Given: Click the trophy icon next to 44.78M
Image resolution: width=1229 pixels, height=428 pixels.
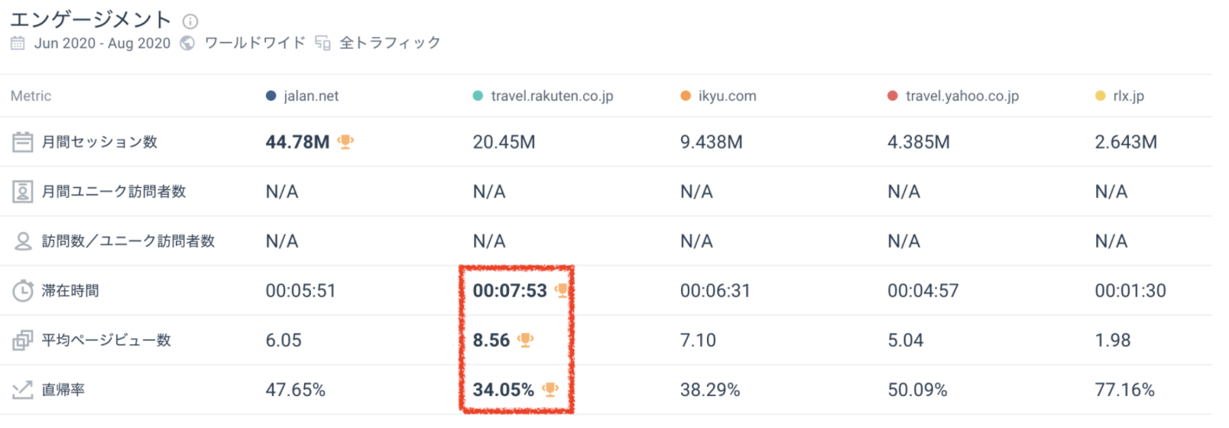Looking at the screenshot, I should (345, 141).
